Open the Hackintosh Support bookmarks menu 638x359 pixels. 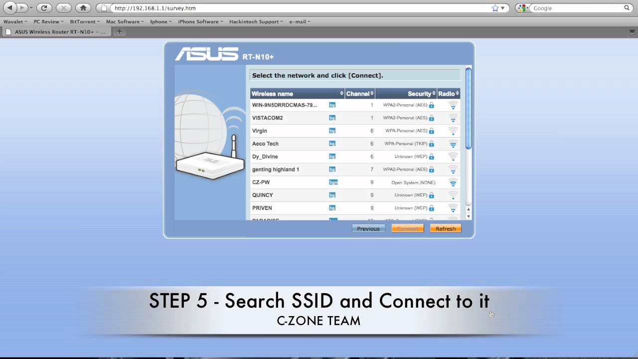[256, 21]
